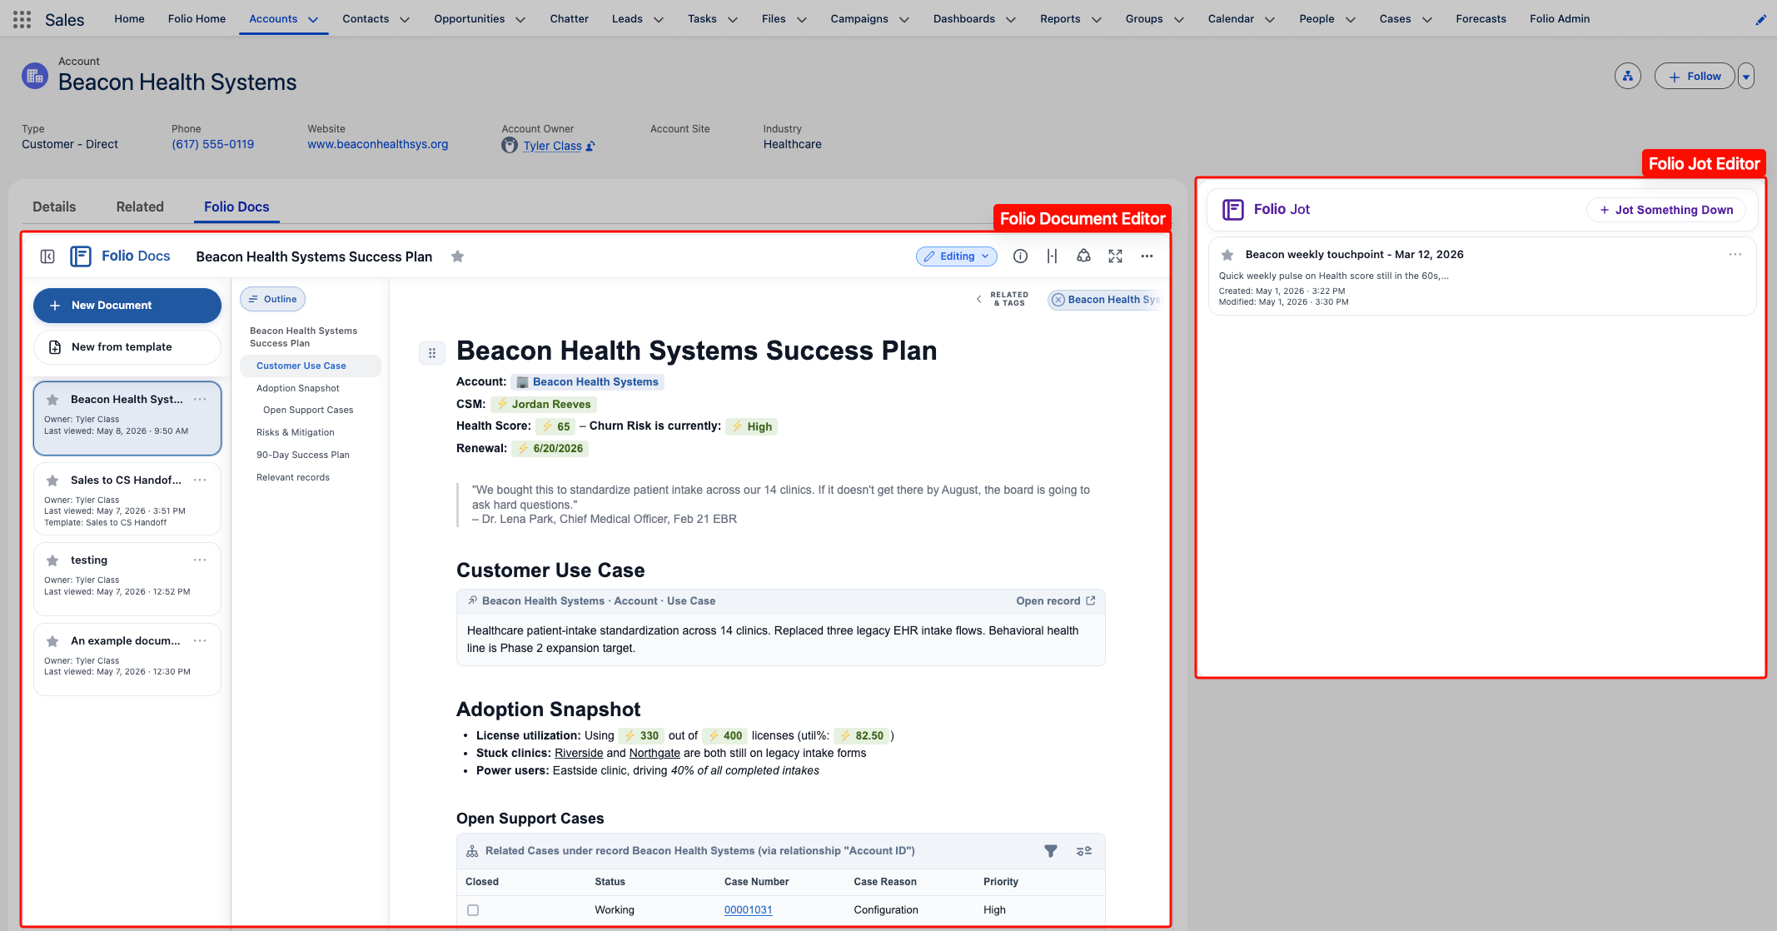Open the Chatter nav item
Viewport: 1777px width, 931px height.
coord(569,19)
